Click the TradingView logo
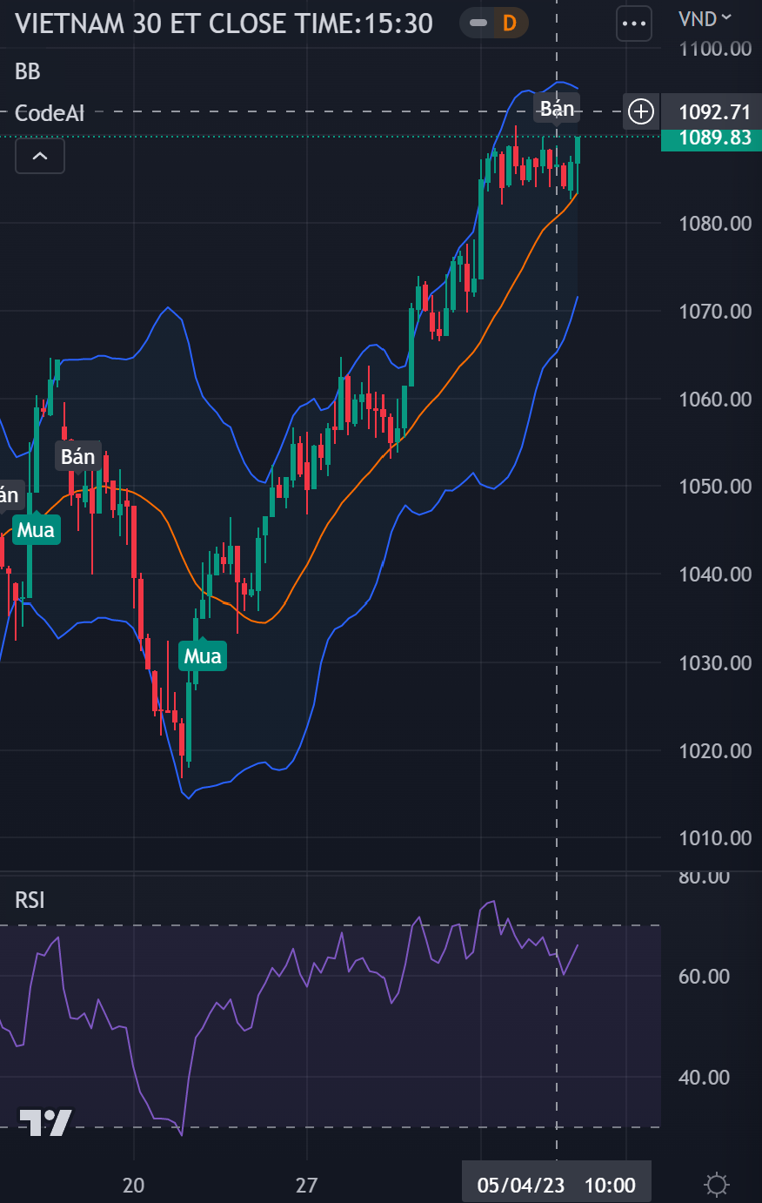Screen dimensions: 762x1203 point(45,1122)
